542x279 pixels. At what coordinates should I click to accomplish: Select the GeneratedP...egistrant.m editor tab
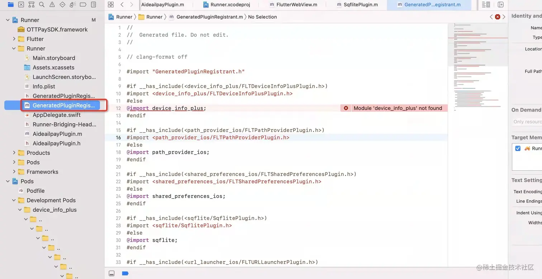point(429,5)
